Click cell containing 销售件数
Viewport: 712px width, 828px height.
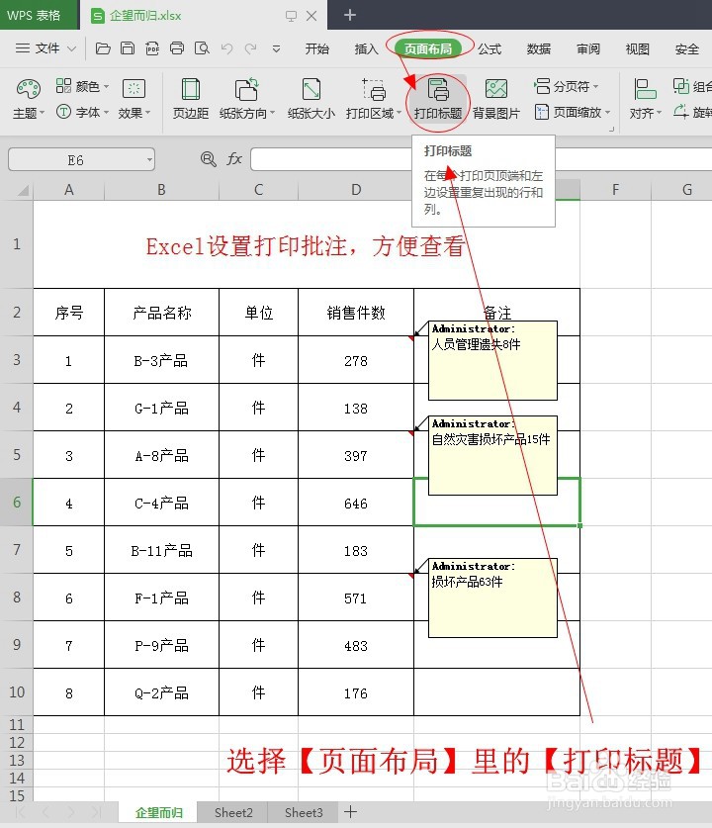click(356, 313)
